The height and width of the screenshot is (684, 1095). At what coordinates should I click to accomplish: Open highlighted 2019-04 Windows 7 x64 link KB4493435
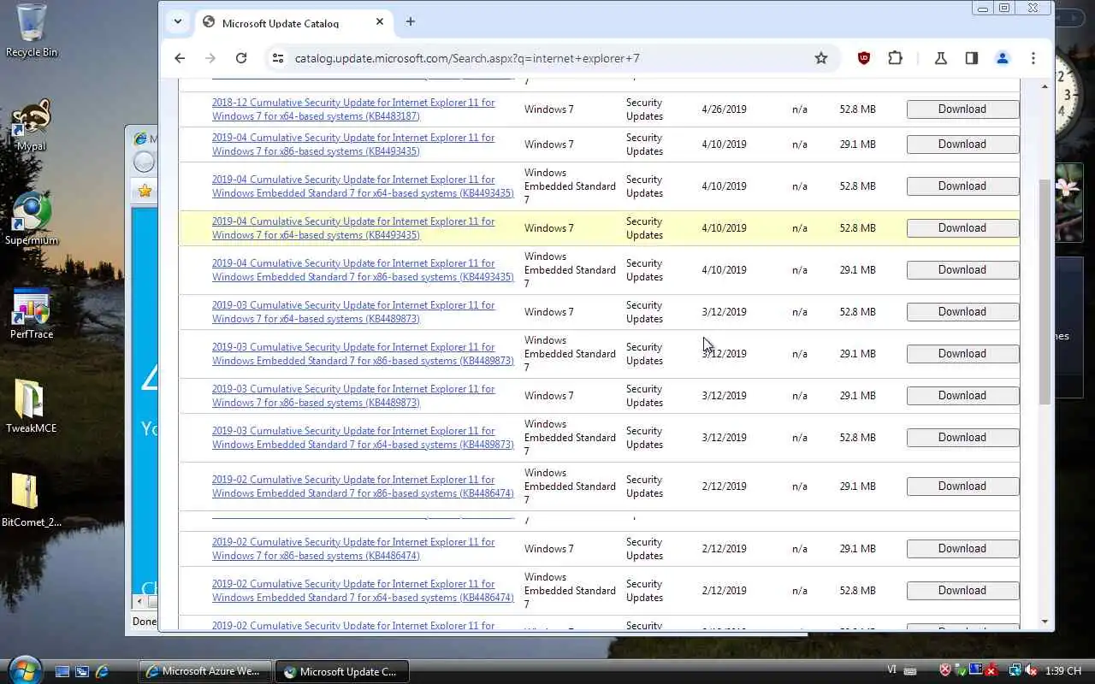353,228
